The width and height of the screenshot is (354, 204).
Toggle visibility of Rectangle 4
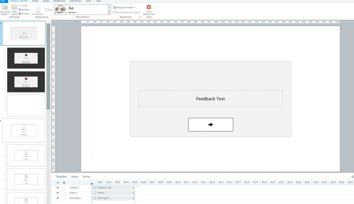coord(57,198)
